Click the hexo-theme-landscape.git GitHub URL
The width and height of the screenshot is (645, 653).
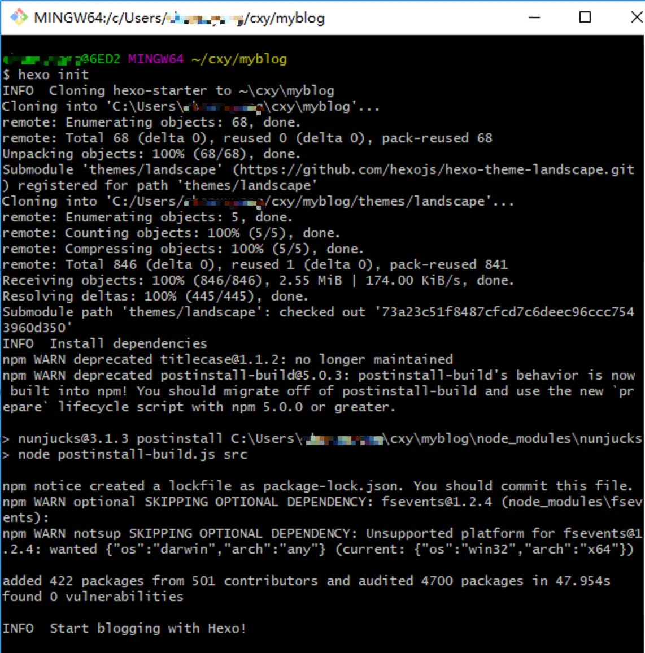(437, 170)
